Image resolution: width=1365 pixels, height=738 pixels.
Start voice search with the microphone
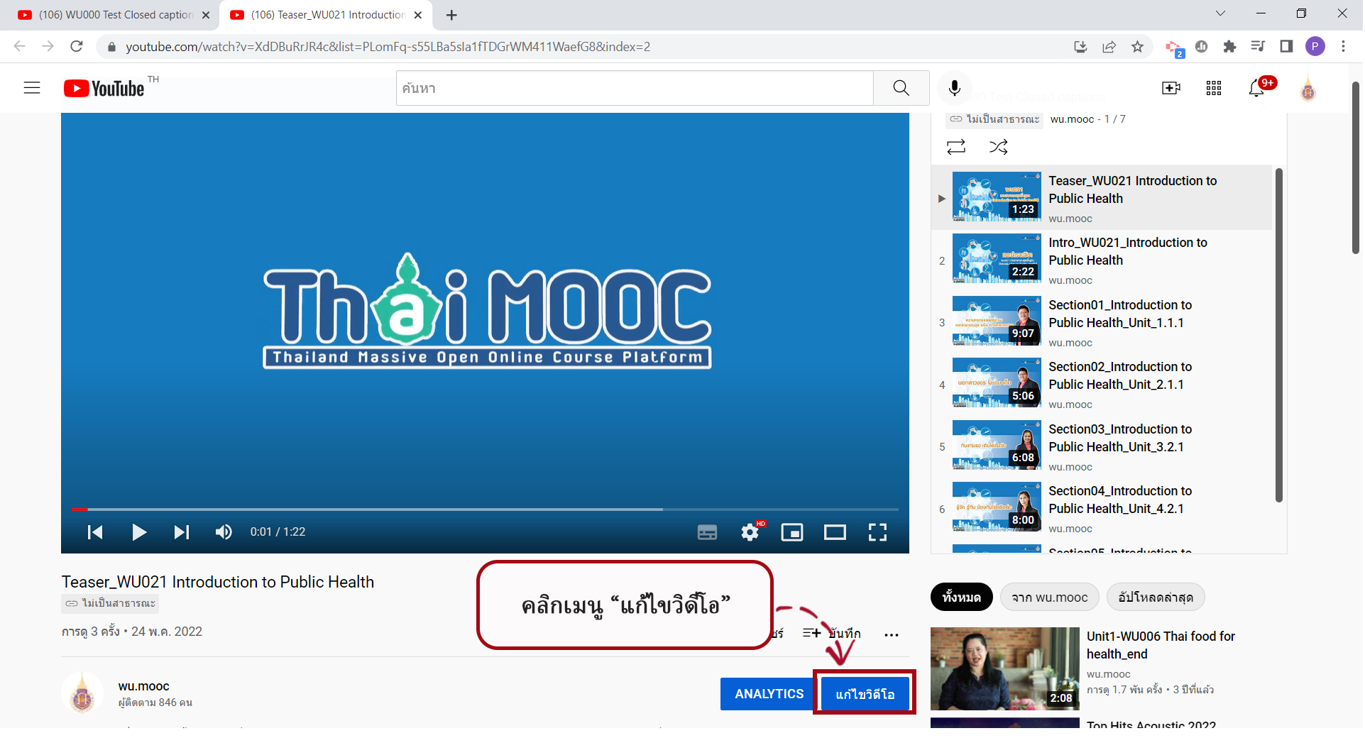tap(955, 88)
